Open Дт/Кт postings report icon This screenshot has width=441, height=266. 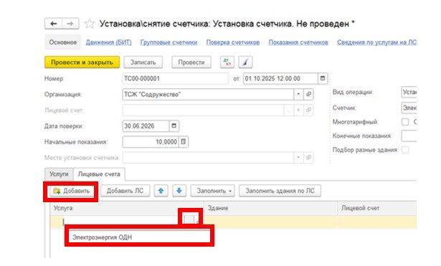pos(227,62)
